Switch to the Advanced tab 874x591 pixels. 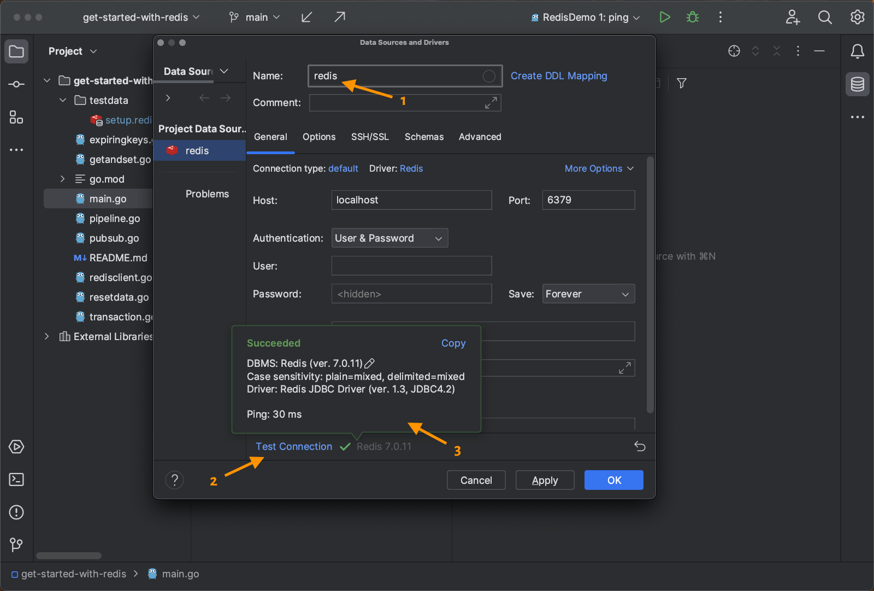(x=480, y=137)
